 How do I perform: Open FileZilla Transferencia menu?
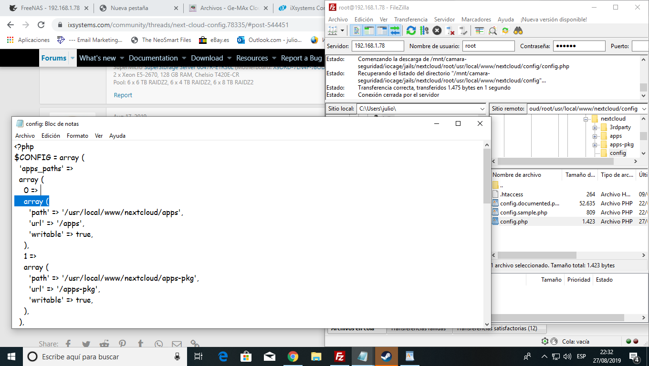point(410,19)
